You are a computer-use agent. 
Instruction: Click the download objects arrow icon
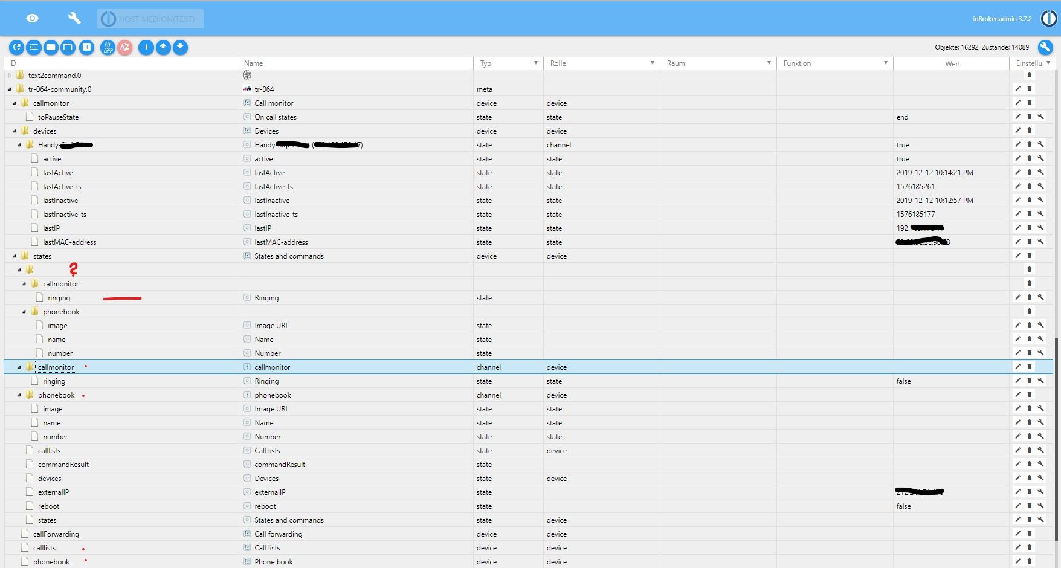click(180, 47)
